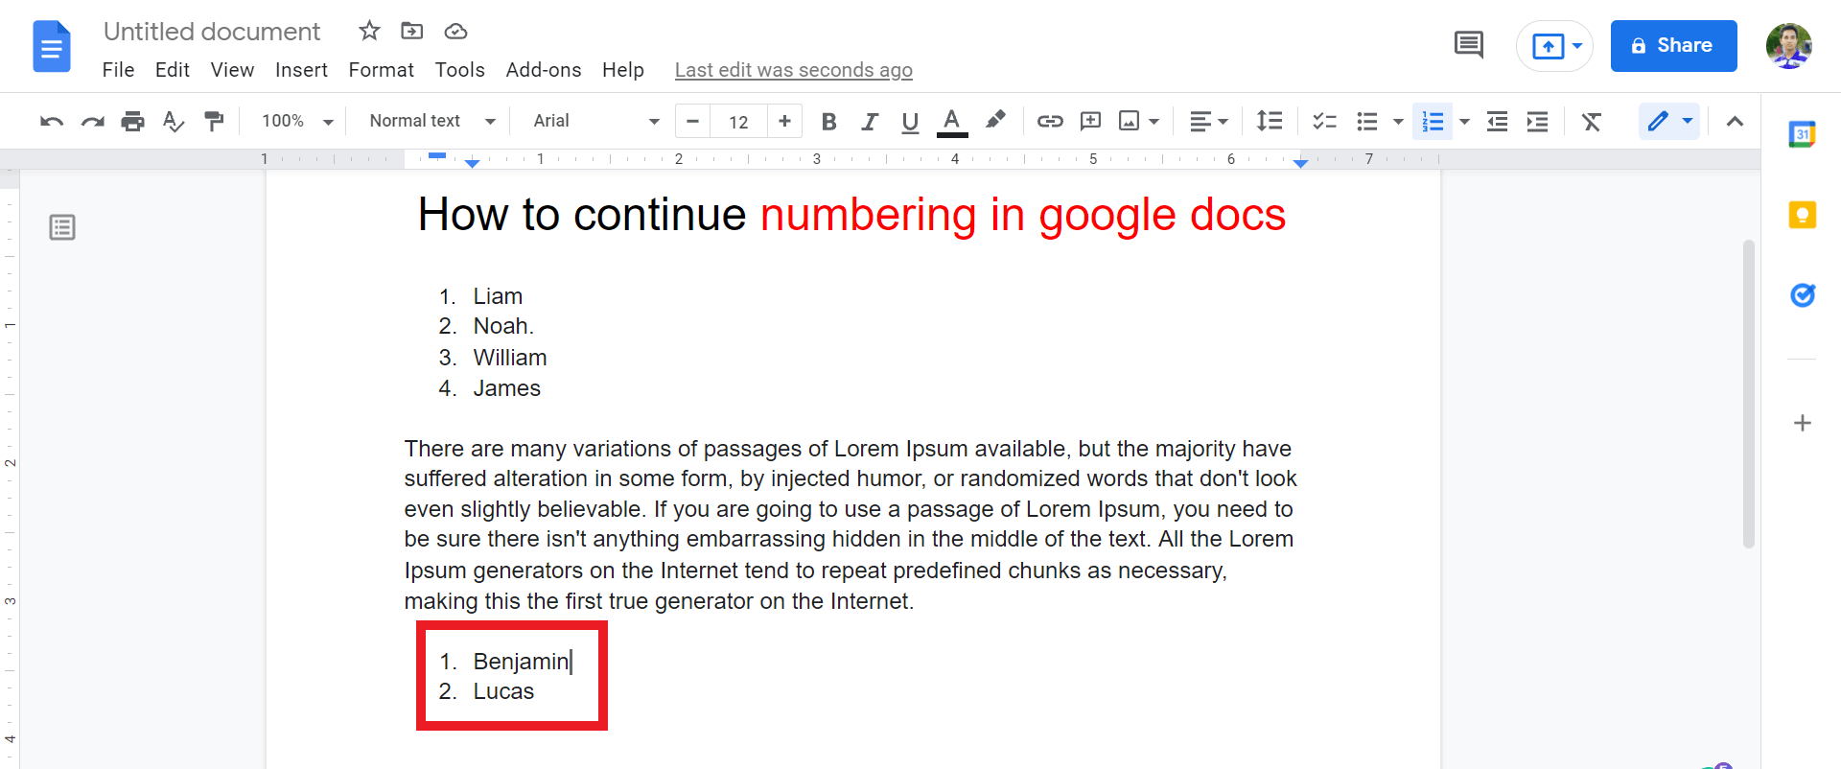The width and height of the screenshot is (1841, 769).
Task: Open the text color picker
Action: pos(951,122)
